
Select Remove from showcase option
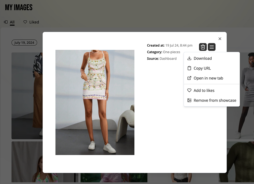(x=212, y=101)
